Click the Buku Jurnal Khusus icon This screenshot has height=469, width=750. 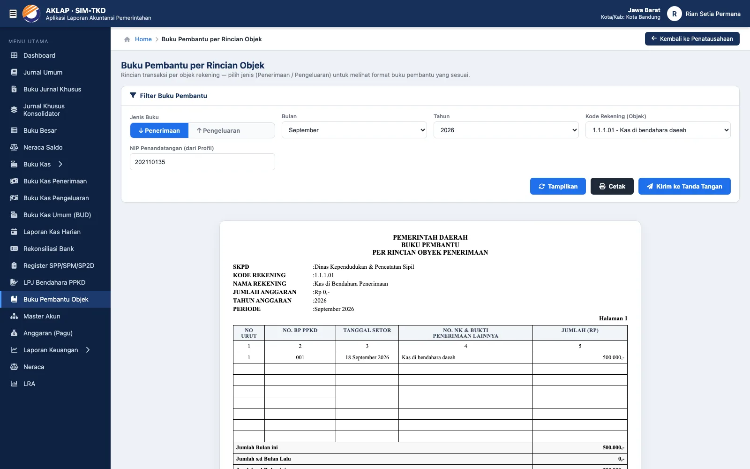click(14, 89)
